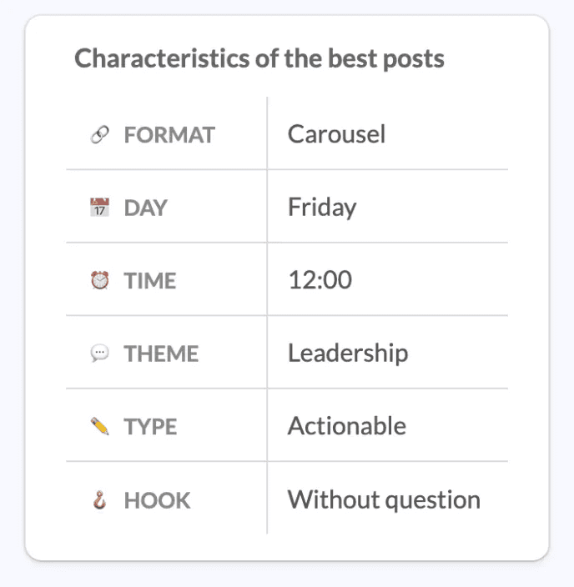Click the vertical divider line in the table
This screenshot has width=574, height=587.
(267, 315)
